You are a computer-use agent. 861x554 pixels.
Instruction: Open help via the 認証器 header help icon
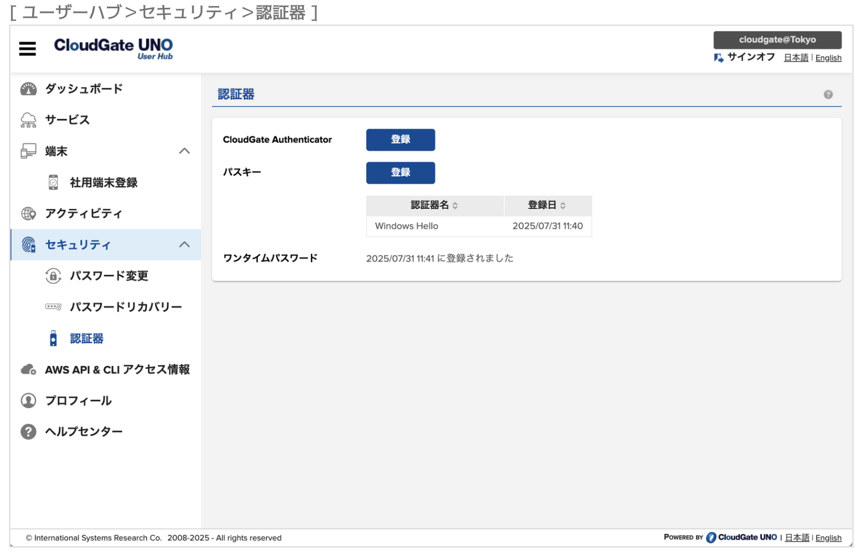pos(828,95)
